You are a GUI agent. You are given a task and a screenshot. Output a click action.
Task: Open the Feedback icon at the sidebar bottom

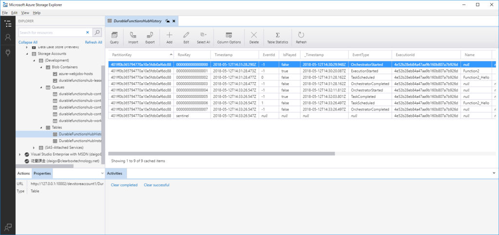click(8, 227)
